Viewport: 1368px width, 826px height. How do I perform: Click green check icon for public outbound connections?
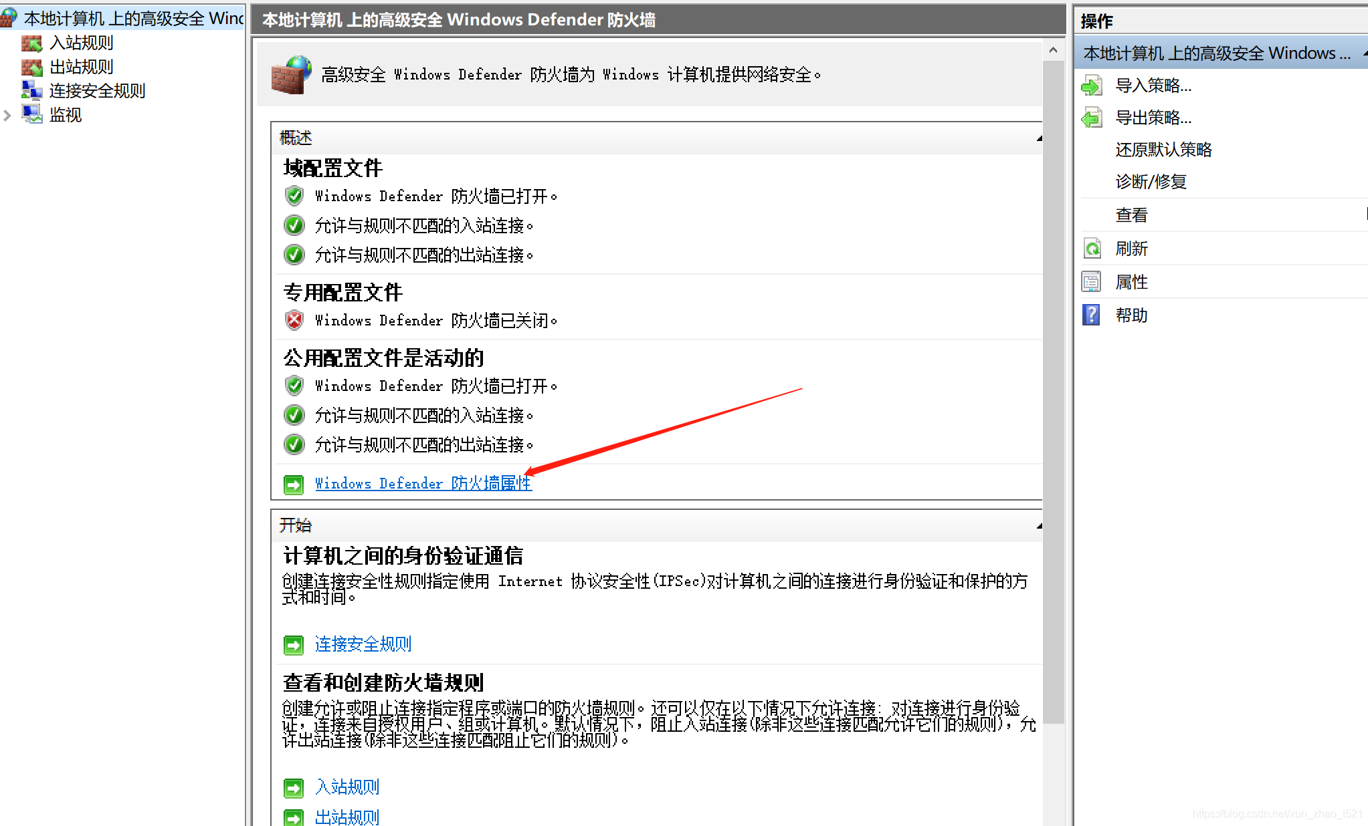point(294,444)
